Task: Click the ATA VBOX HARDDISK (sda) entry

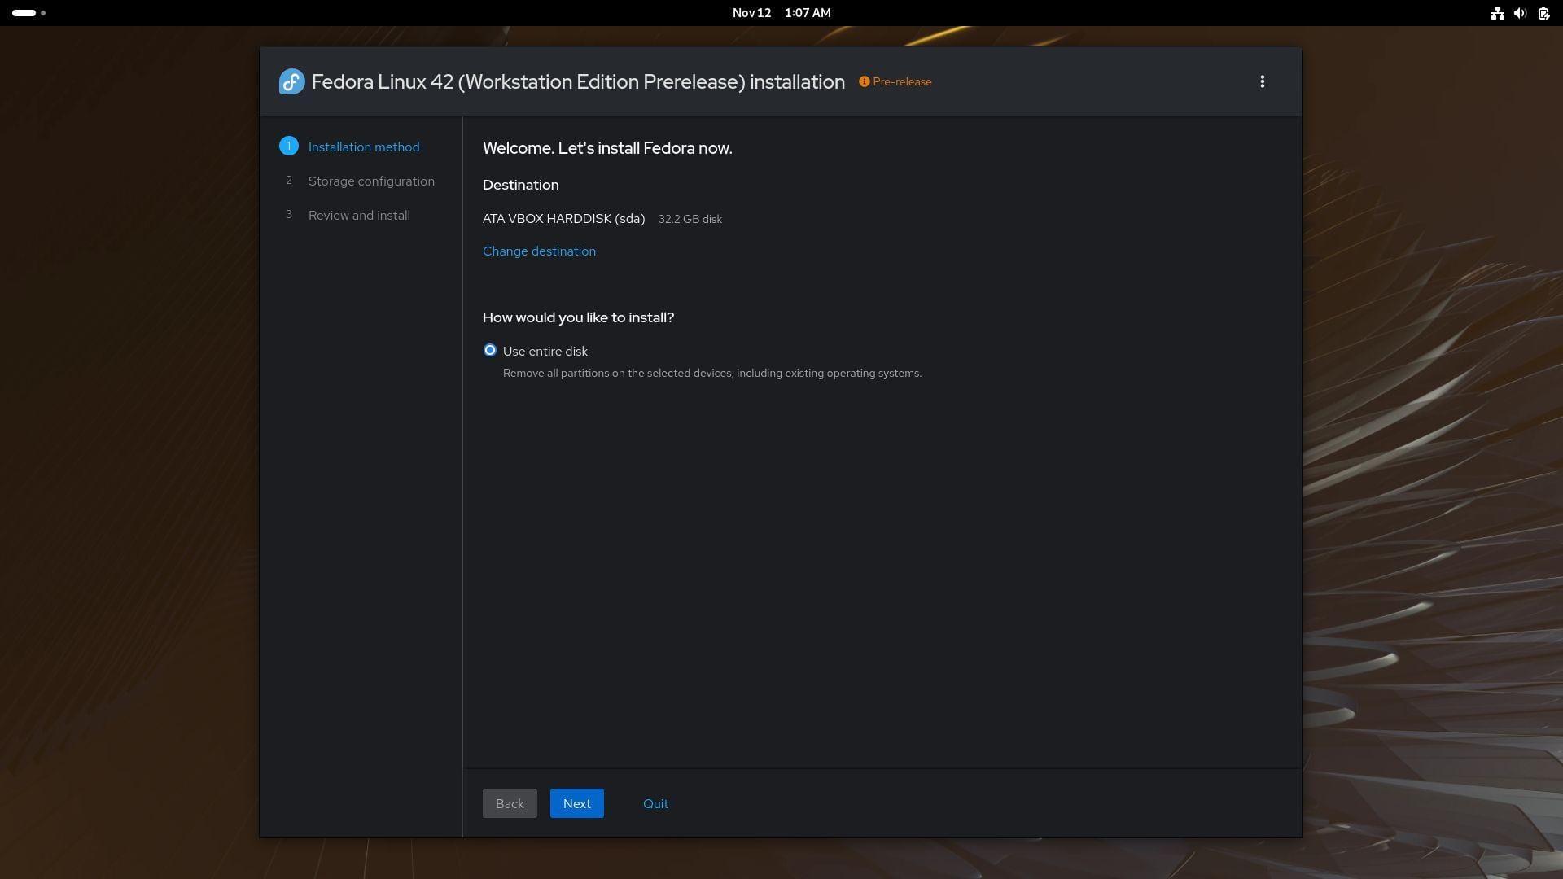Action: [x=563, y=219]
